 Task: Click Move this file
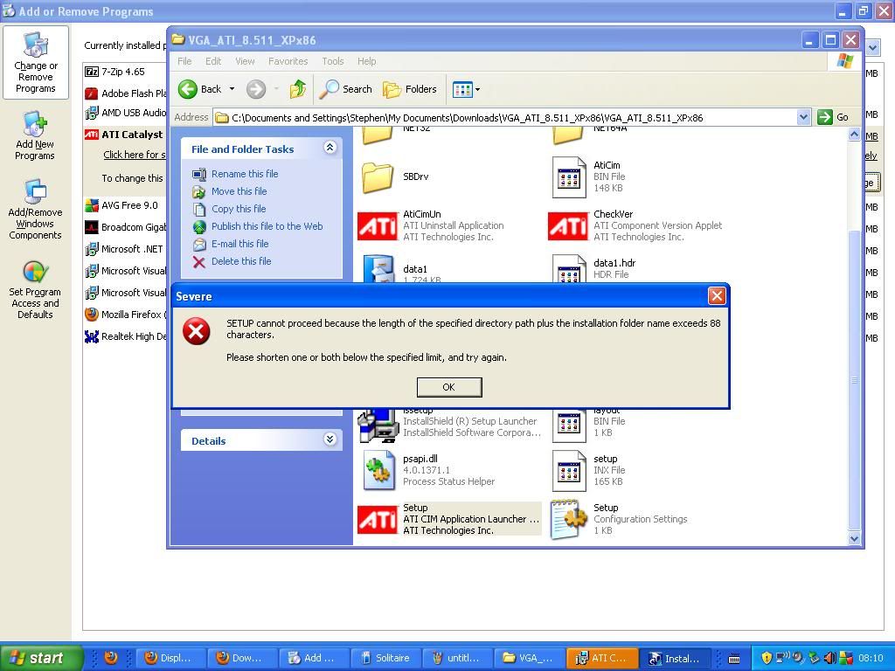(239, 191)
